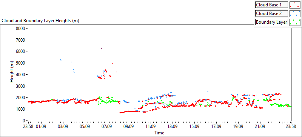Viewport: 302px width, 137px height.
Task: Open the Cloud Base 2 blue plot sample
Action: [x=295, y=14]
